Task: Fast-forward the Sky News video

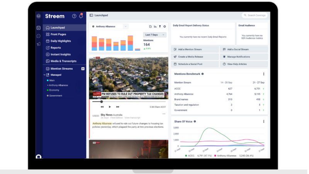Action: (x=118, y=107)
